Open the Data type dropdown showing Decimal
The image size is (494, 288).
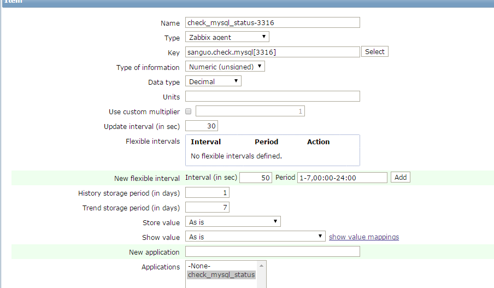pyautogui.click(x=213, y=81)
